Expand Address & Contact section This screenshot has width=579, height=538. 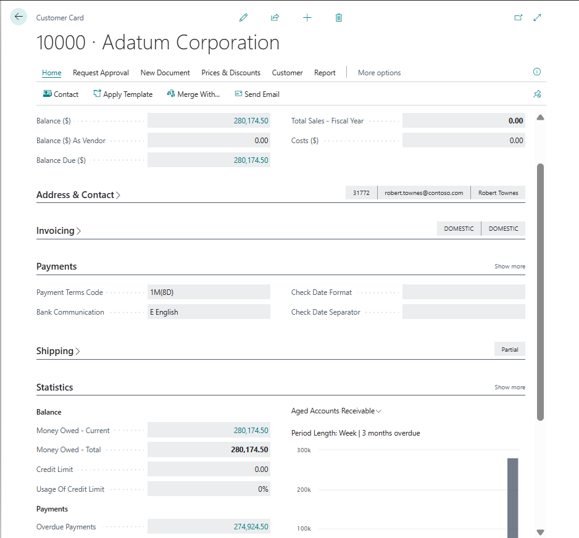pos(78,195)
